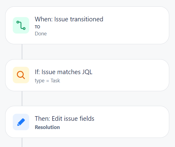Click the "TO" label in the trigger card

click(x=37, y=27)
